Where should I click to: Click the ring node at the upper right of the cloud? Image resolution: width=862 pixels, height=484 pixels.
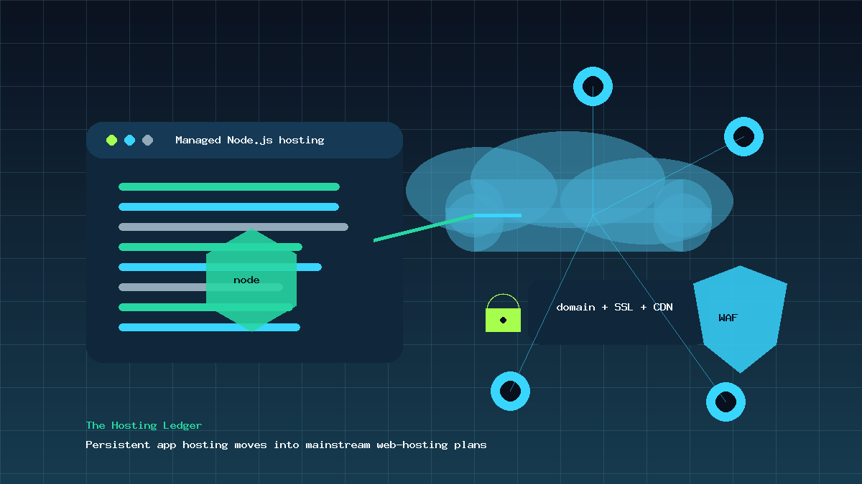click(743, 136)
